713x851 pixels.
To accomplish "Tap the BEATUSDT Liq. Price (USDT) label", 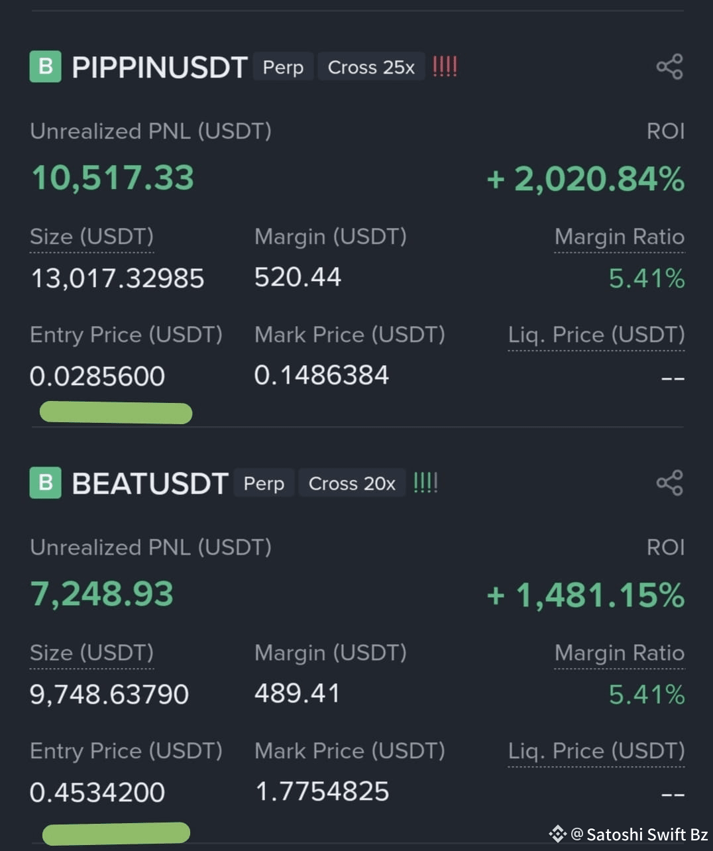I will click(596, 752).
